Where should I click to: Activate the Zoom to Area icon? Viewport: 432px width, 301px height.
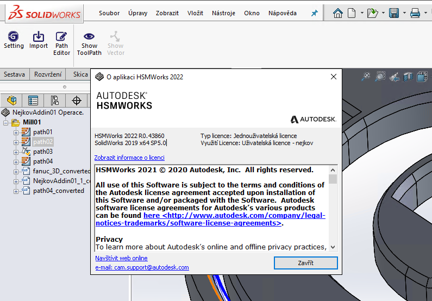coord(380,77)
